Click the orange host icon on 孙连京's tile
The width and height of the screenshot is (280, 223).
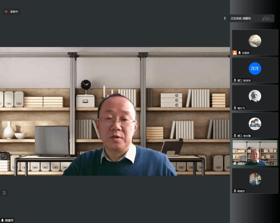[235, 53]
